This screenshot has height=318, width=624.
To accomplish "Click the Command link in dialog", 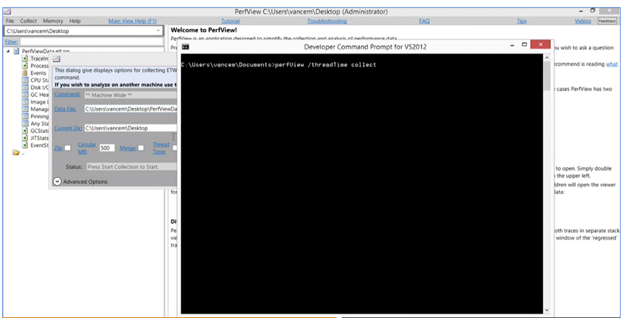I will click(x=67, y=95).
